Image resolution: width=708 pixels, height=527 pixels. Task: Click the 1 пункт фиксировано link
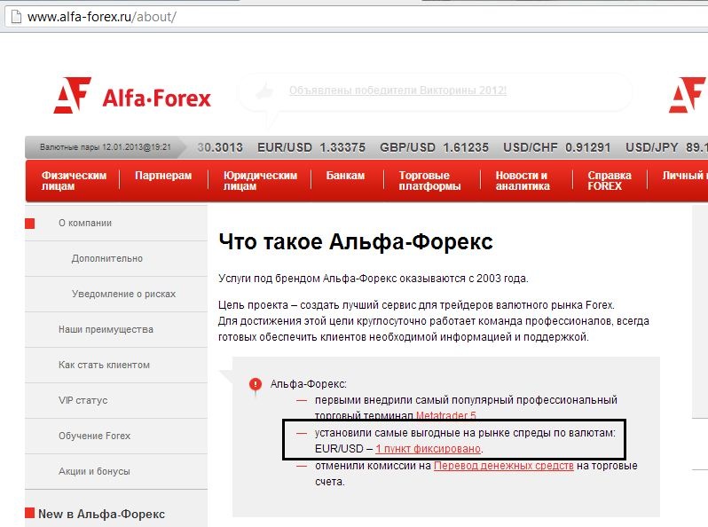coord(429,449)
